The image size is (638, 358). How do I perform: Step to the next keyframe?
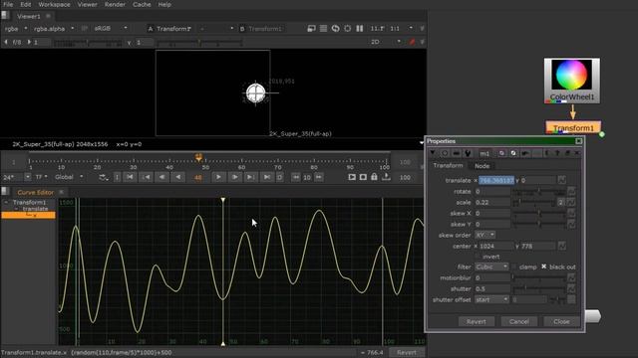pyautogui.click(x=250, y=177)
